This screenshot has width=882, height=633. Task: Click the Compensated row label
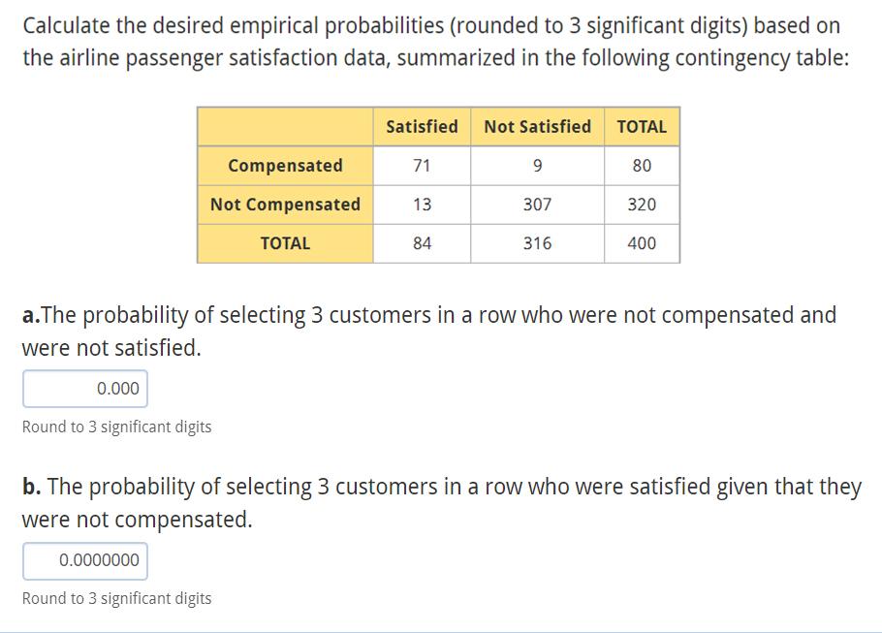285,165
